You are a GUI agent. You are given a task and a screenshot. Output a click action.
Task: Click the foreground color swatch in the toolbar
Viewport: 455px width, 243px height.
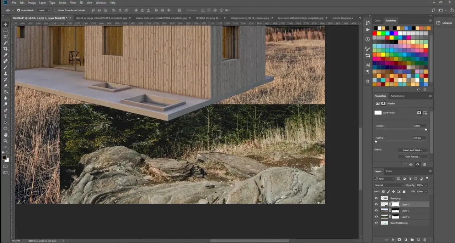(x=4, y=157)
